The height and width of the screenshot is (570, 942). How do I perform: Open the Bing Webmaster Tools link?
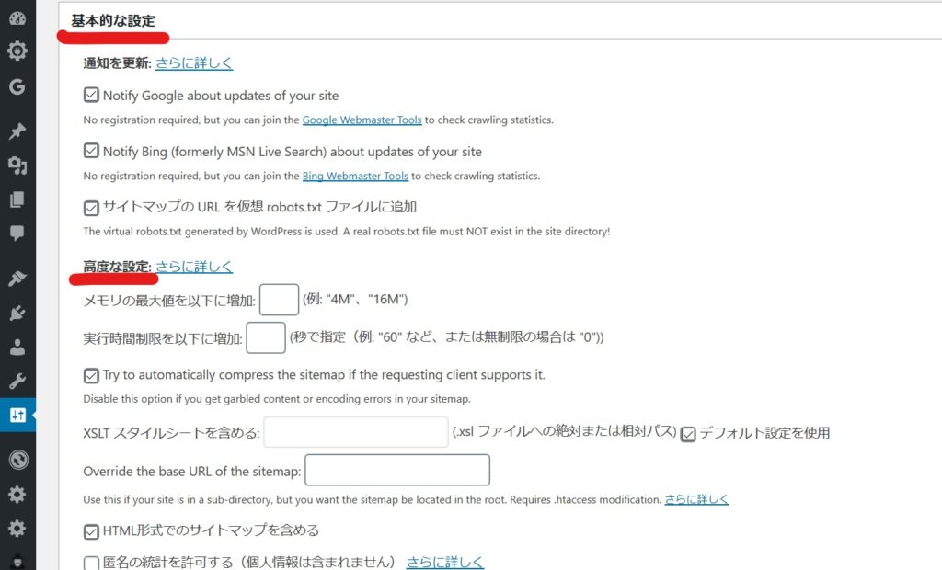click(x=355, y=176)
